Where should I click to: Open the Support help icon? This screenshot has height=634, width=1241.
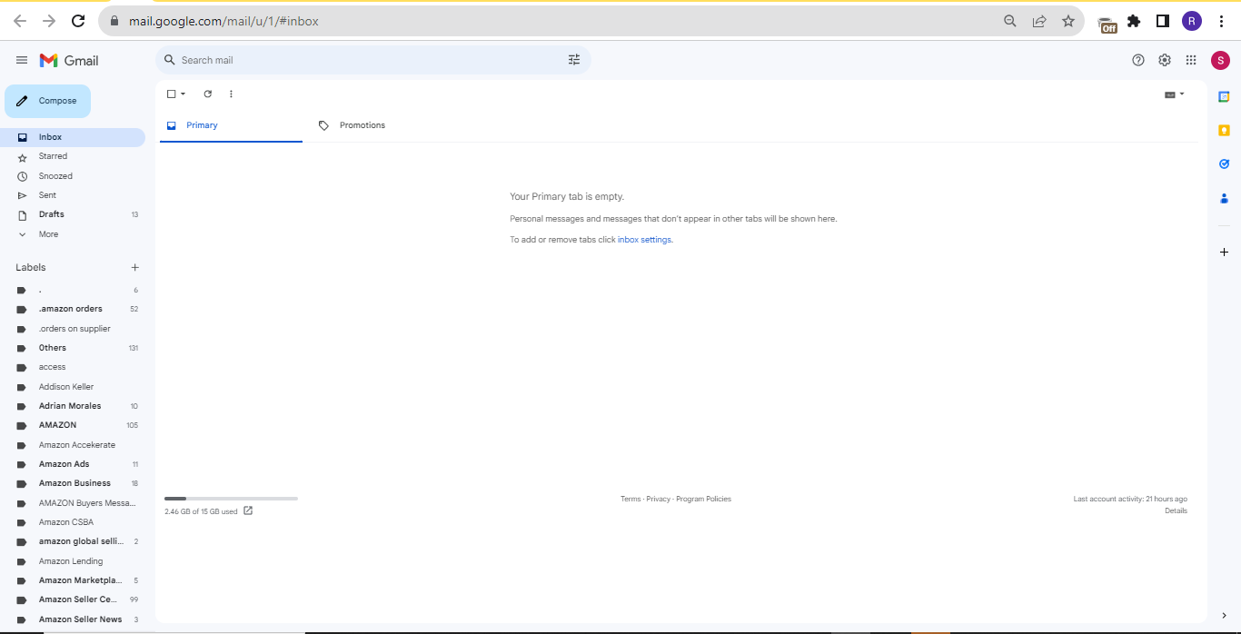pos(1138,60)
